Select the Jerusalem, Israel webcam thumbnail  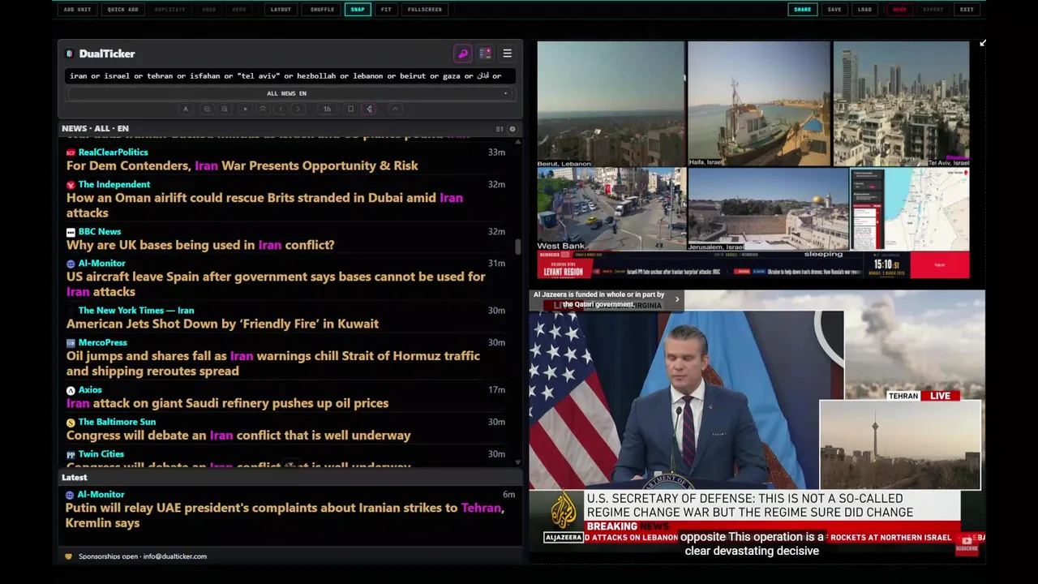click(x=768, y=209)
